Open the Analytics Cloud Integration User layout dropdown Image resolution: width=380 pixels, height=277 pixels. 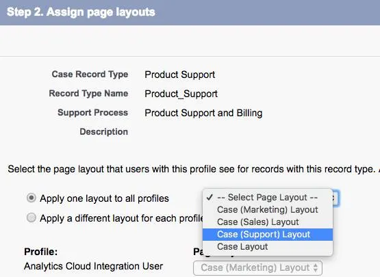(x=257, y=268)
